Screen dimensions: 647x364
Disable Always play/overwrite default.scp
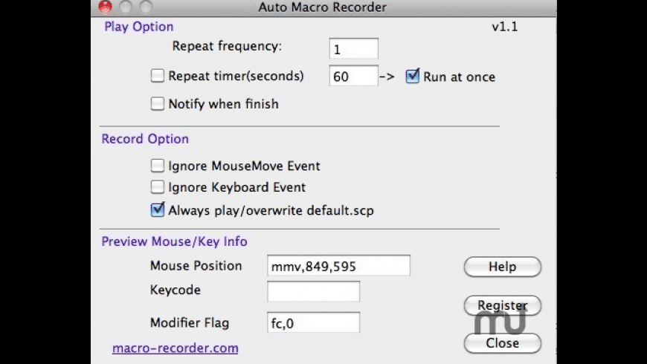tap(157, 210)
